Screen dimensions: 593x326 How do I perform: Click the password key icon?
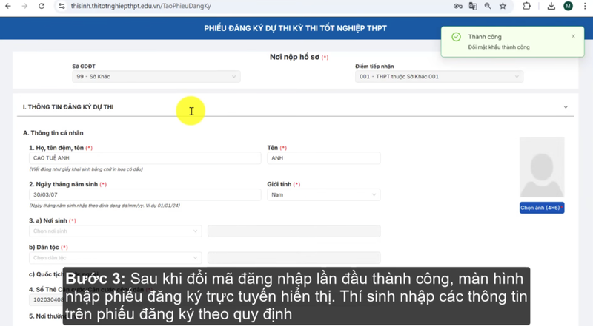[458, 6]
